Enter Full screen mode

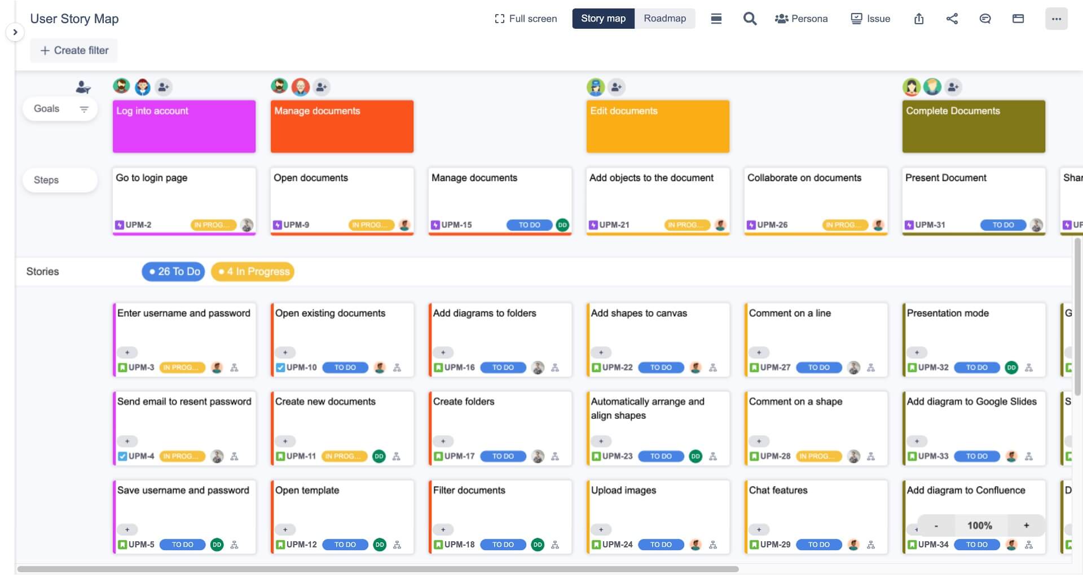pyautogui.click(x=526, y=19)
